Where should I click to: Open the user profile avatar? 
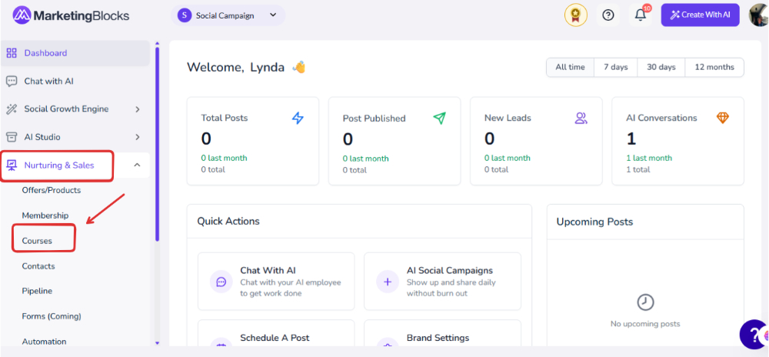point(759,15)
